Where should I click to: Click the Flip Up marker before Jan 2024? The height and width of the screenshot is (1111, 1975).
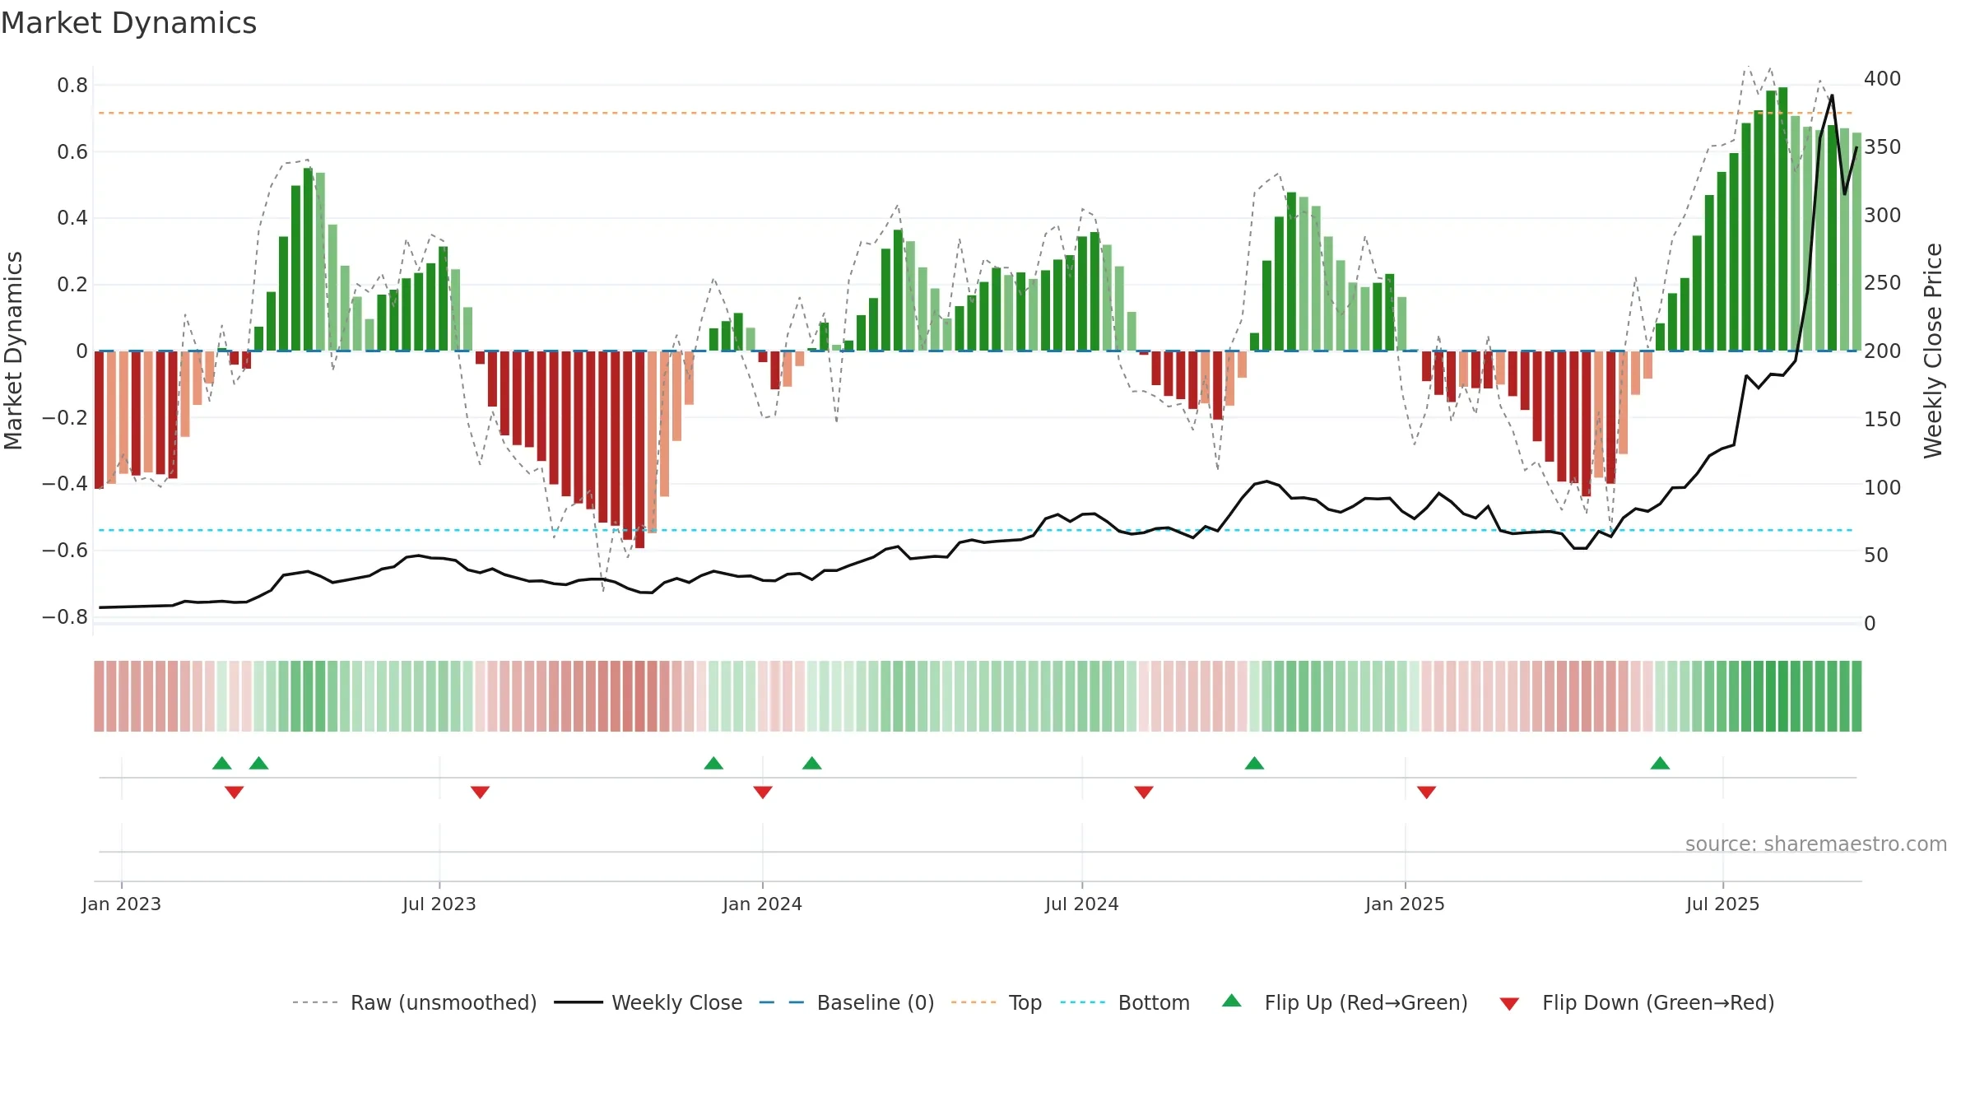714,763
